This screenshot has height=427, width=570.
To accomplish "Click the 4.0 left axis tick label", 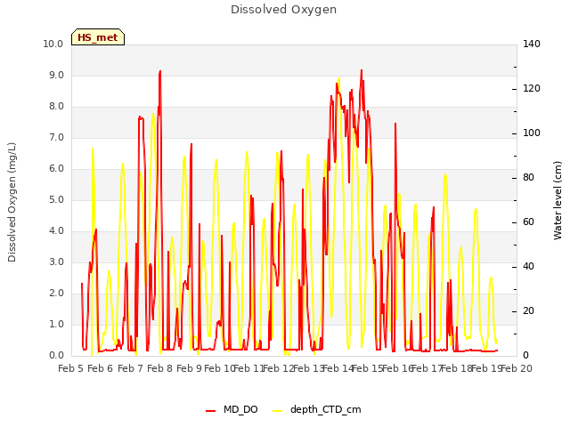I will pyautogui.click(x=56, y=231).
